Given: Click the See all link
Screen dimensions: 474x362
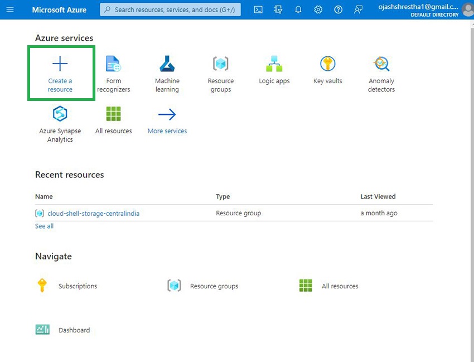Looking at the screenshot, I should tap(44, 226).
